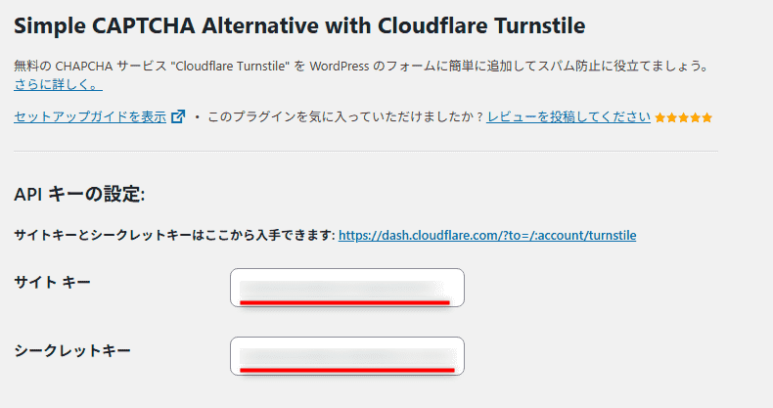Viewport: 773px width, 408px height.
Task: Click the external link icon beside setup guide
Action: (x=178, y=117)
